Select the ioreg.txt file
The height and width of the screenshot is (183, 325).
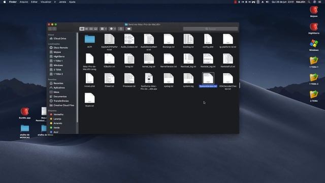129,59
